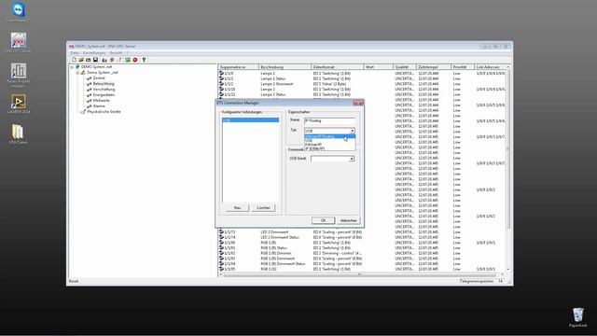Choose IP (EIBlib/IP) option in list

pyautogui.click(x=329, y=148)
